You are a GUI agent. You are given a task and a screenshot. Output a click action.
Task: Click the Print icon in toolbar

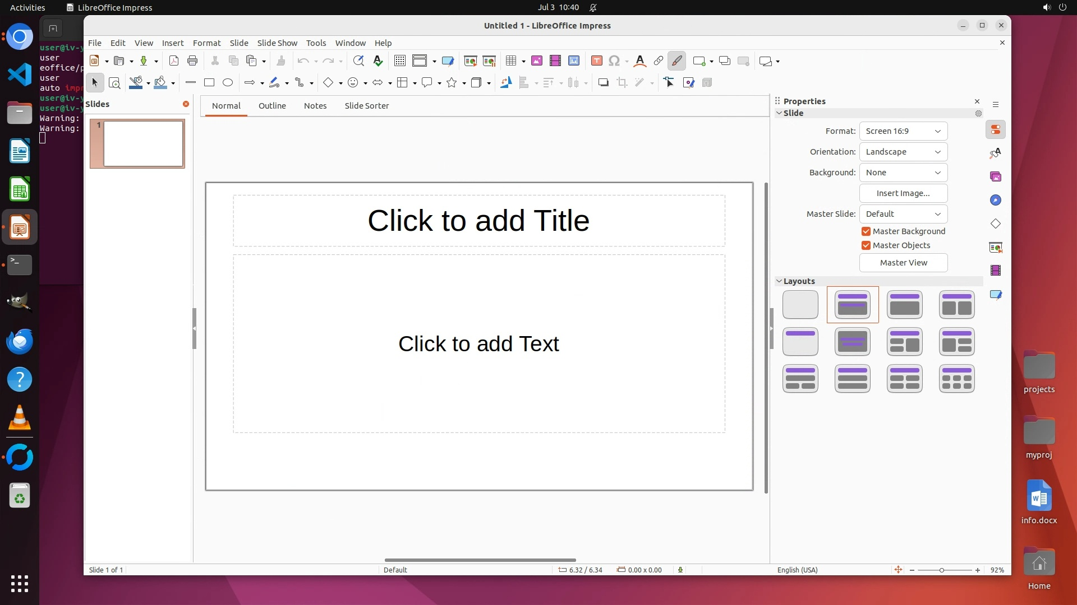(x=192, y=61)
